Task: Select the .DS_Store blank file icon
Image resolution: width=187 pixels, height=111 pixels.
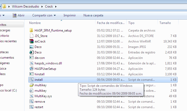Action: (x=31, y=36)
